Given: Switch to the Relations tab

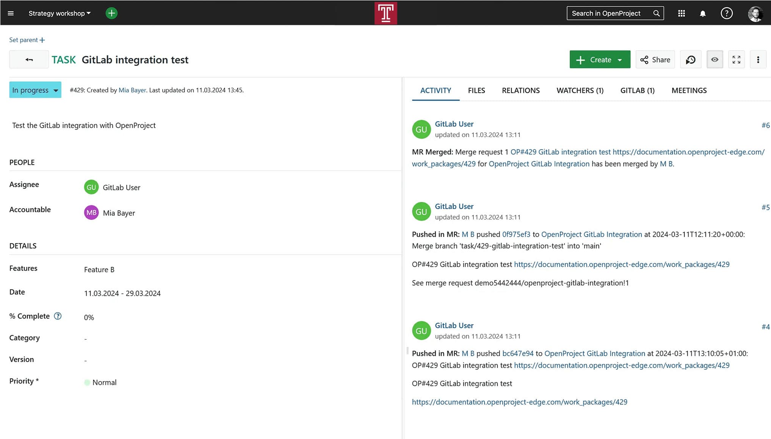Looking at the screenshot, I should [520, 91].
